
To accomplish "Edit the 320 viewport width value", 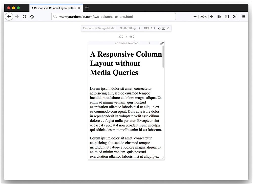I will [121, 37].
